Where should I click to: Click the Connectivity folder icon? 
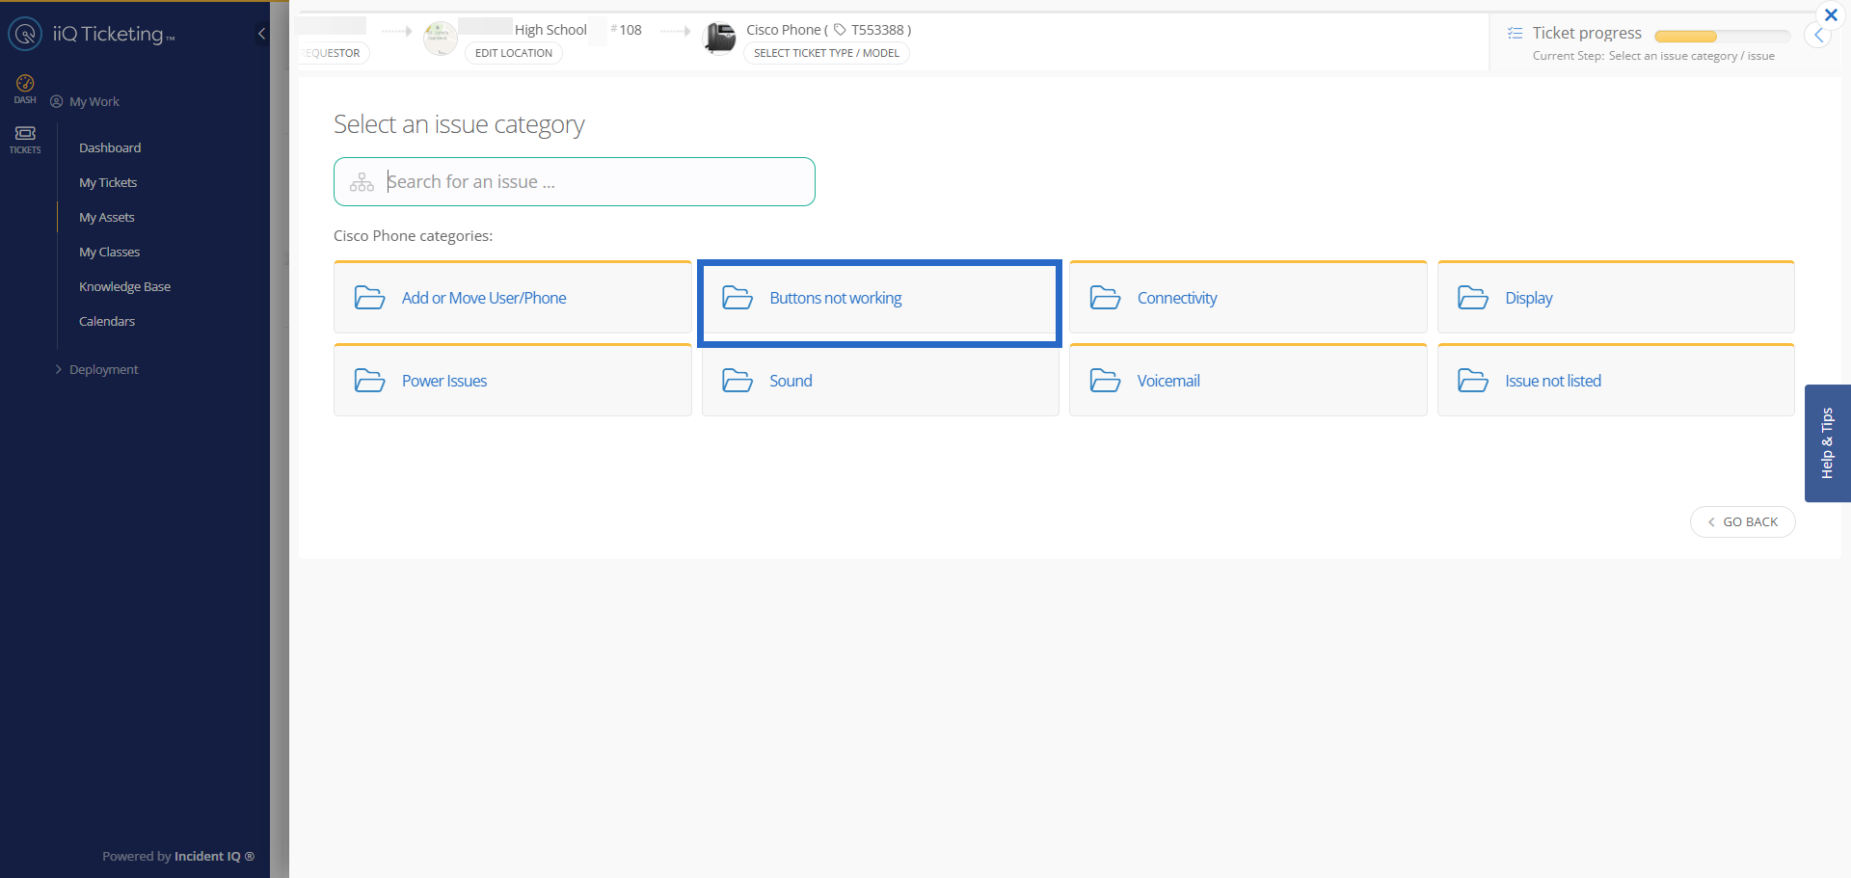(x=1105, y=298)
